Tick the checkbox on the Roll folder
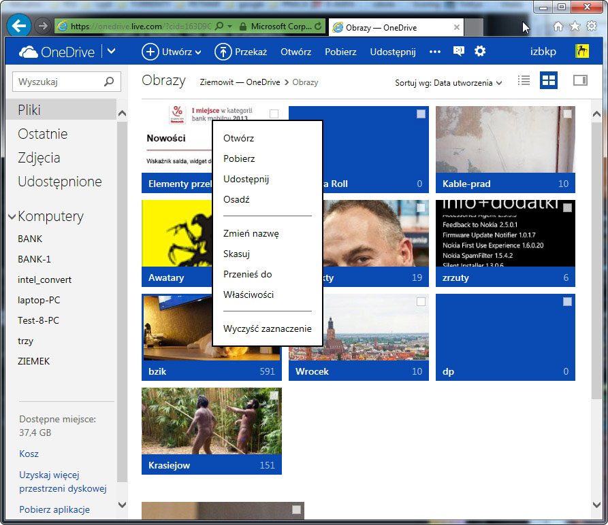Image resolution: width=608 pixels, height=525 pixels. 421,114
